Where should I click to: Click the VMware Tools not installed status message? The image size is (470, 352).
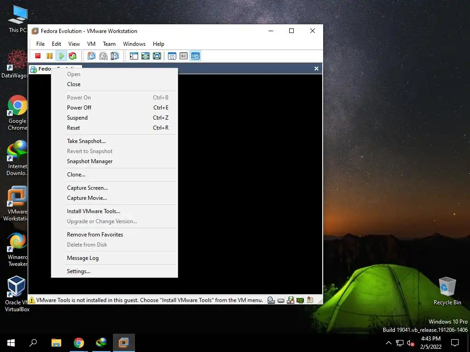pos(149,300)
